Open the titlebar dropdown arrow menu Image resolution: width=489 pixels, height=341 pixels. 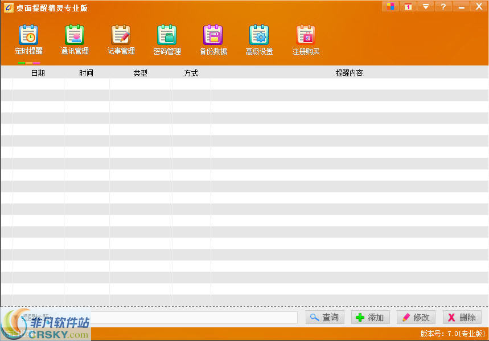coord(425,6)
